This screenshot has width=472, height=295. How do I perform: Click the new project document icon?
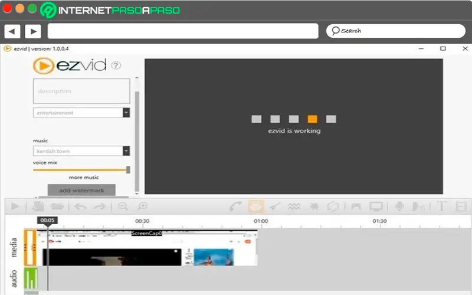[x=38, y=206]
